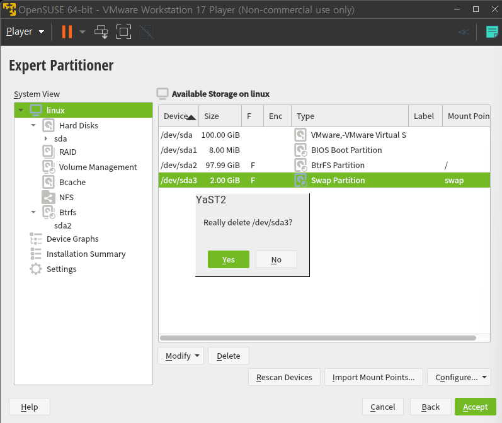This screenshot has width=502, height=423.
Task: Click the horizontal scrollbar under the table
Action: (318, 338)
